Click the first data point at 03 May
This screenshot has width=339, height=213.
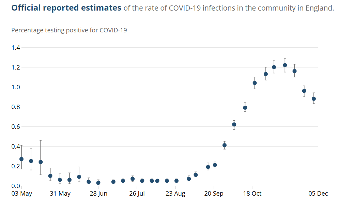click(x=21, y=159)
